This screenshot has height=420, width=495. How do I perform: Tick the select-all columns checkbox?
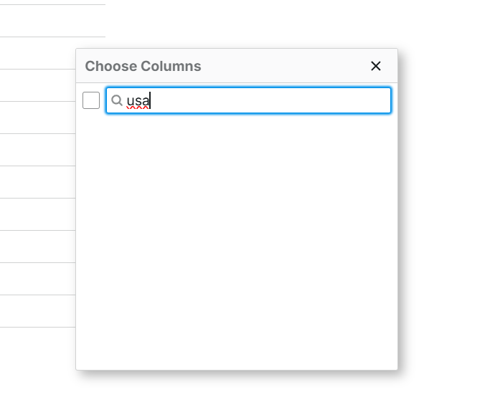coord(91,100)
